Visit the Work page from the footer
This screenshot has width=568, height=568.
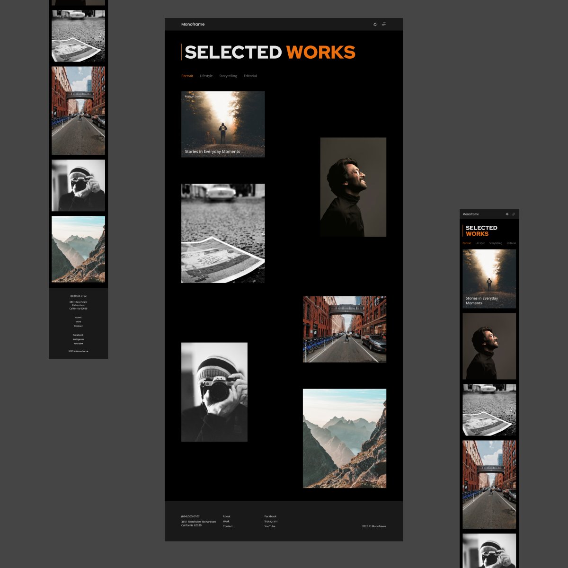(226, 521)
